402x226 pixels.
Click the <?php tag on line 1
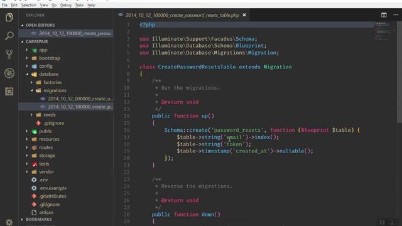pos(147,25)
